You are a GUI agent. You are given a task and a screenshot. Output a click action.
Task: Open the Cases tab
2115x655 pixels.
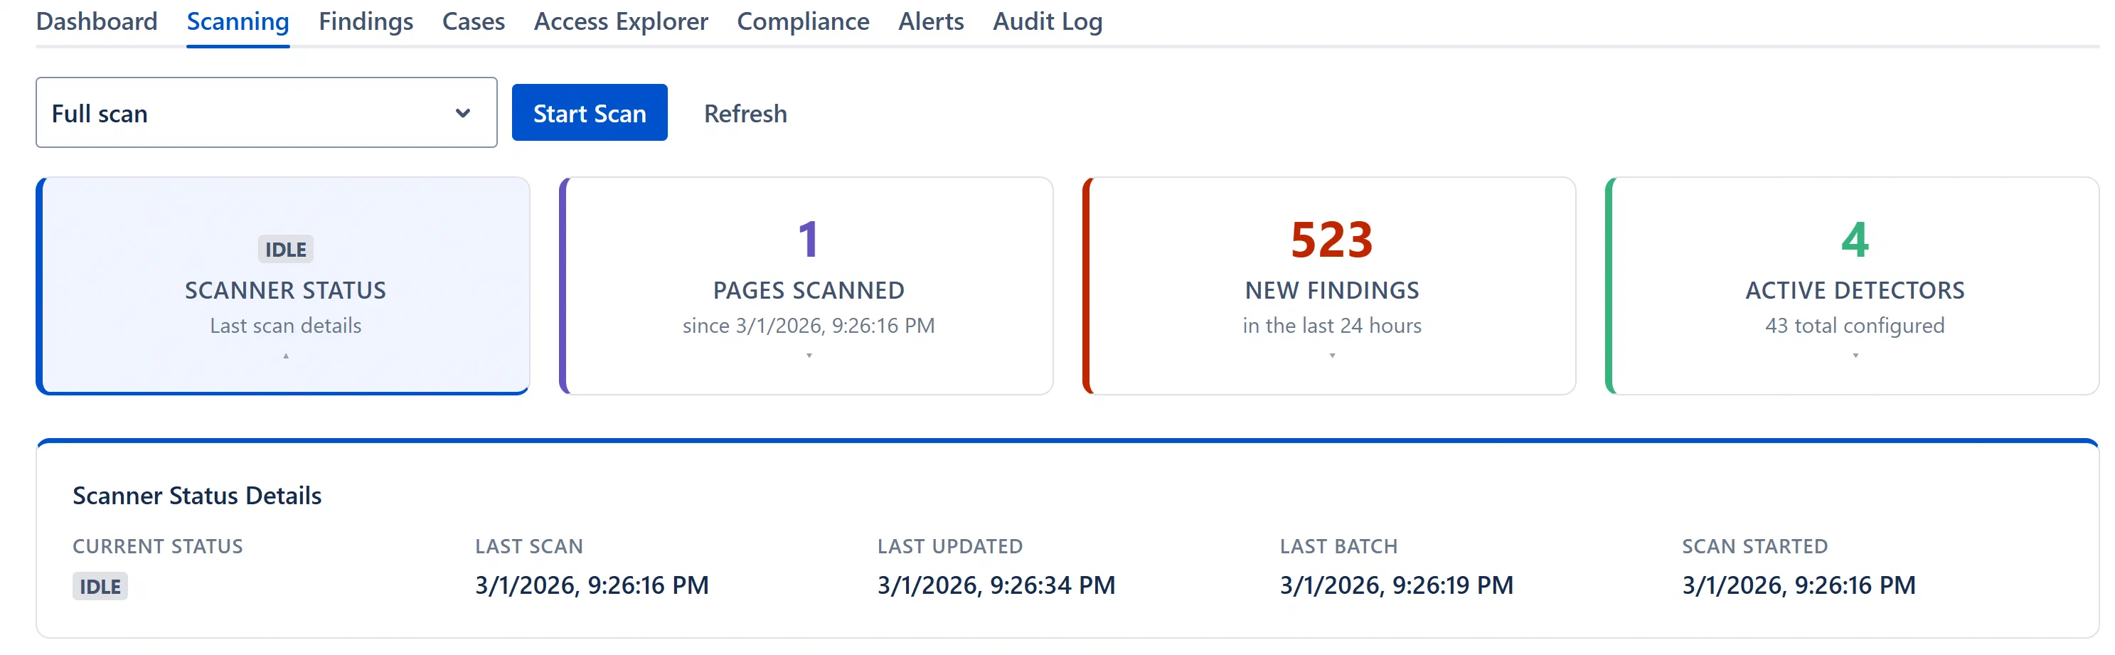pos(473,21)
